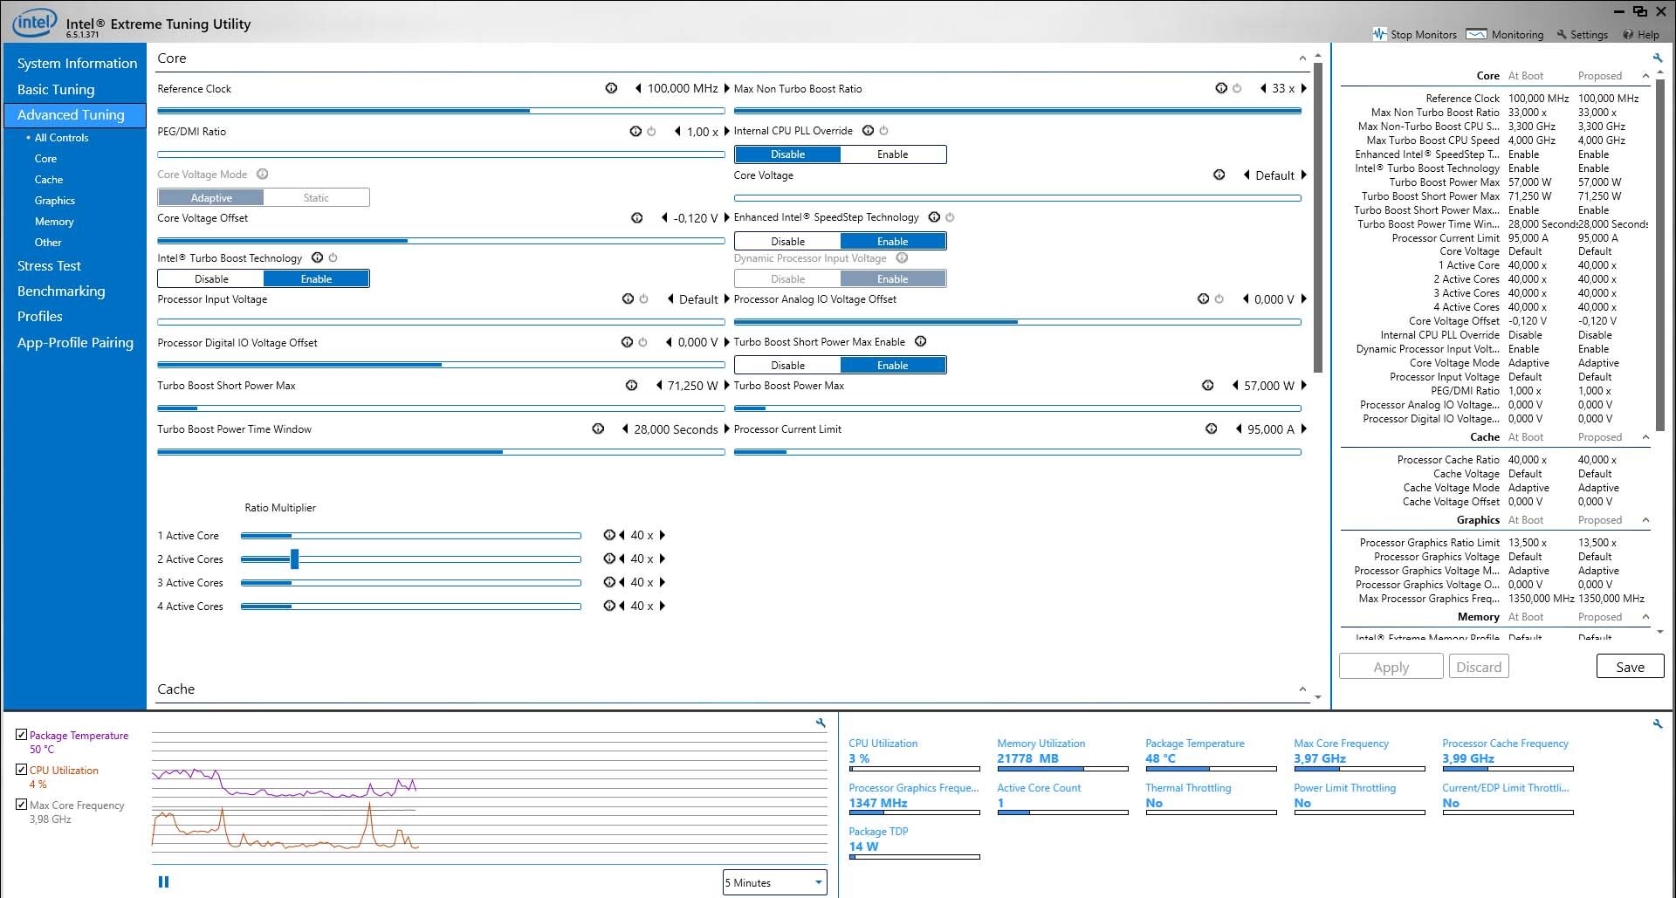This screenshot has height=898, width=1676.
Task: Collapse Memory group in proposed settings panel
Action: pos(1645,617)
